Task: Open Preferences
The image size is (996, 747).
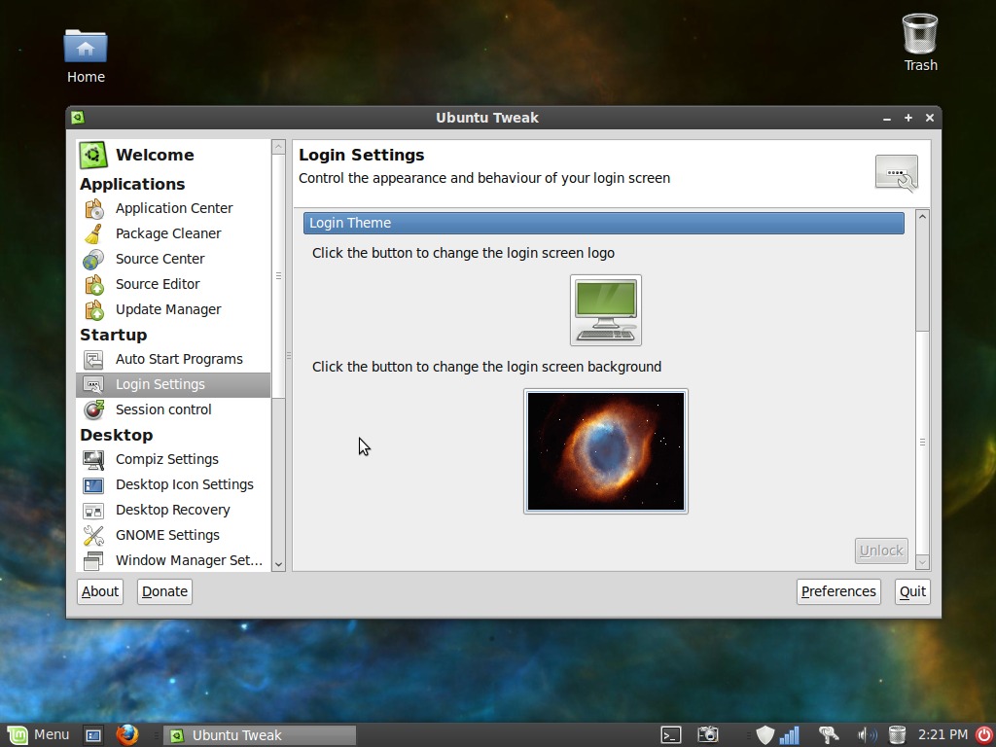Action: click(838, 592)
